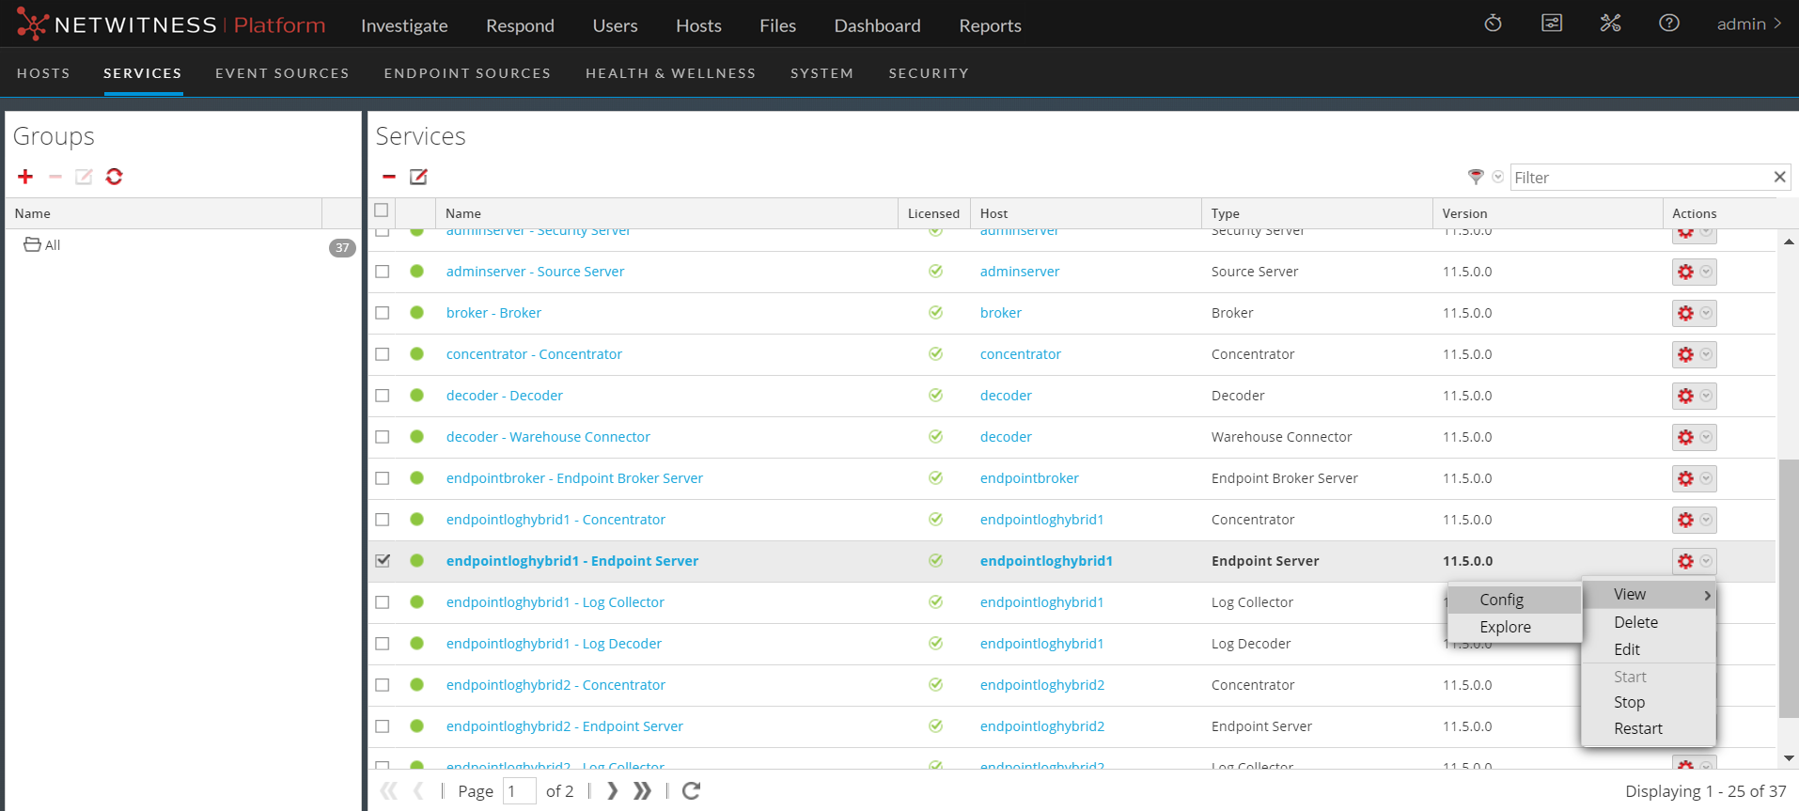Click the edit service icon in Services toolbar
The height and width of the screenshot is (811, 1799).
(418, 177)
